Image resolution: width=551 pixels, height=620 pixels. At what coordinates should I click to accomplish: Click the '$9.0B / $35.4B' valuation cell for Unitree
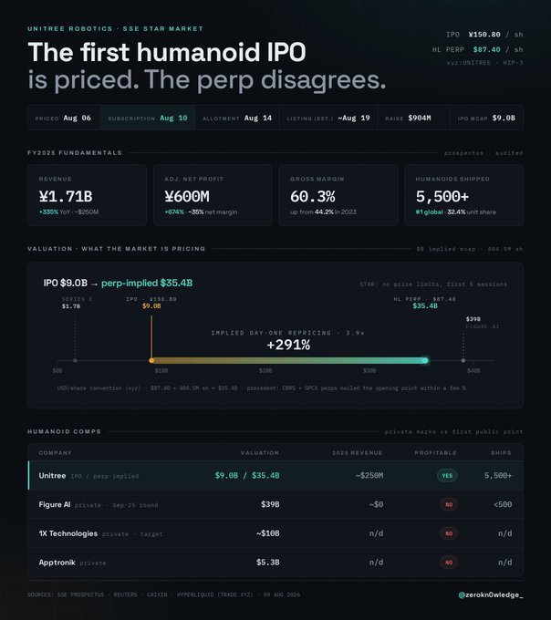point(247,476)
